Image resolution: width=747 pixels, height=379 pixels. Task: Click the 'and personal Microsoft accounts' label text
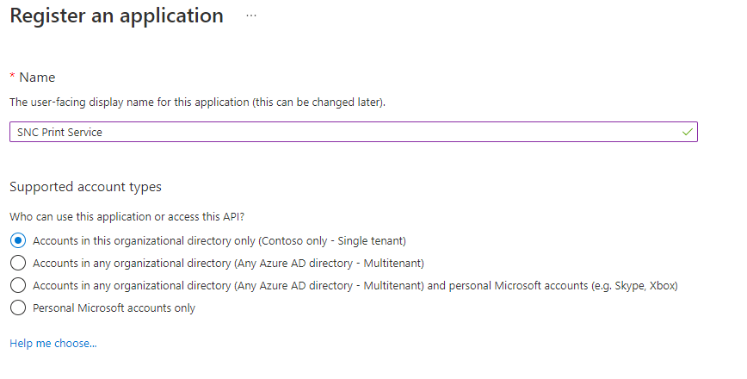(x=508, y=285)
